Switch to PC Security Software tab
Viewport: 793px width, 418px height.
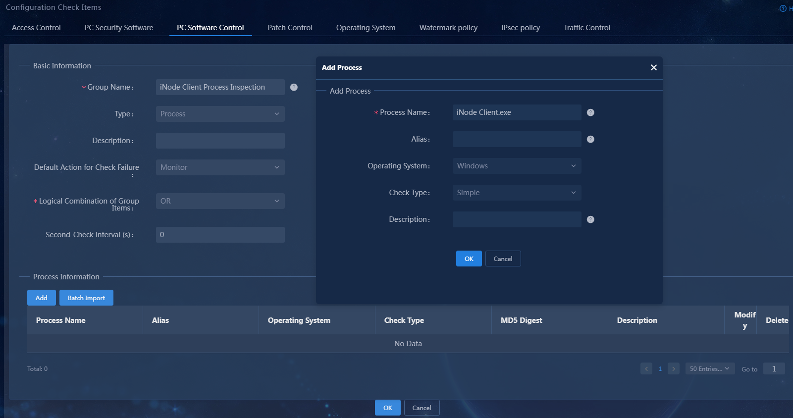point(119,28)
